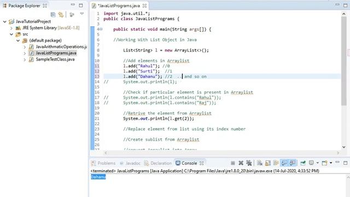The image size is (350, 197).
Task: Click the src source folder icon
Action: pyautogui.click(x=18, y=34)
